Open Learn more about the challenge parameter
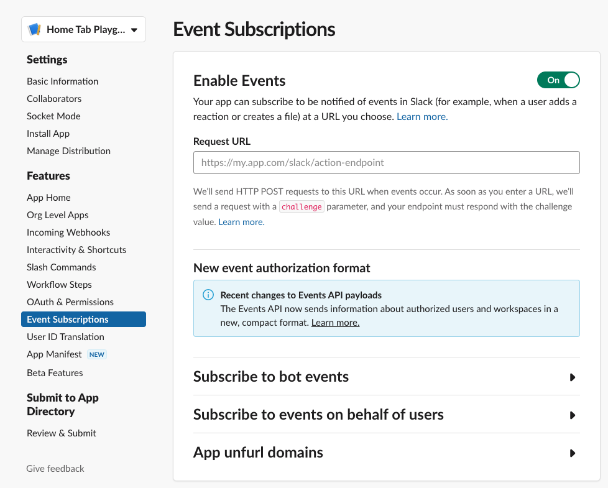Screen dimensions: 608x488 (x=241, y=221)
